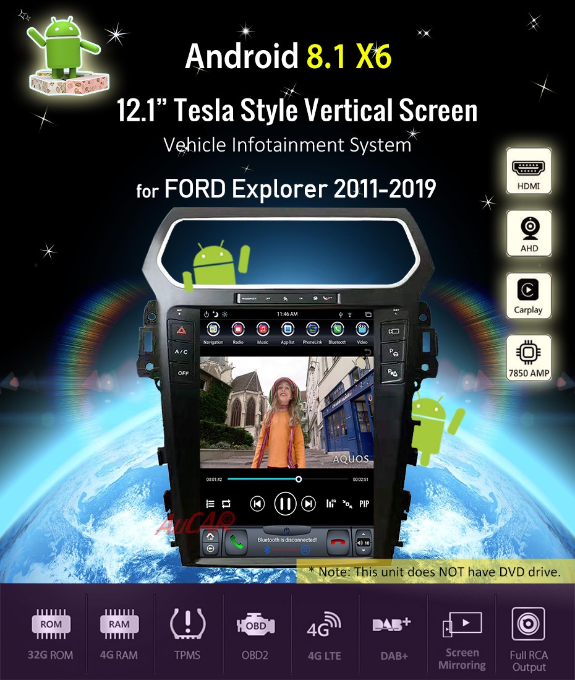Skip to next video track
The width and height of the screenshot is (575, 680).
point(309,504)
